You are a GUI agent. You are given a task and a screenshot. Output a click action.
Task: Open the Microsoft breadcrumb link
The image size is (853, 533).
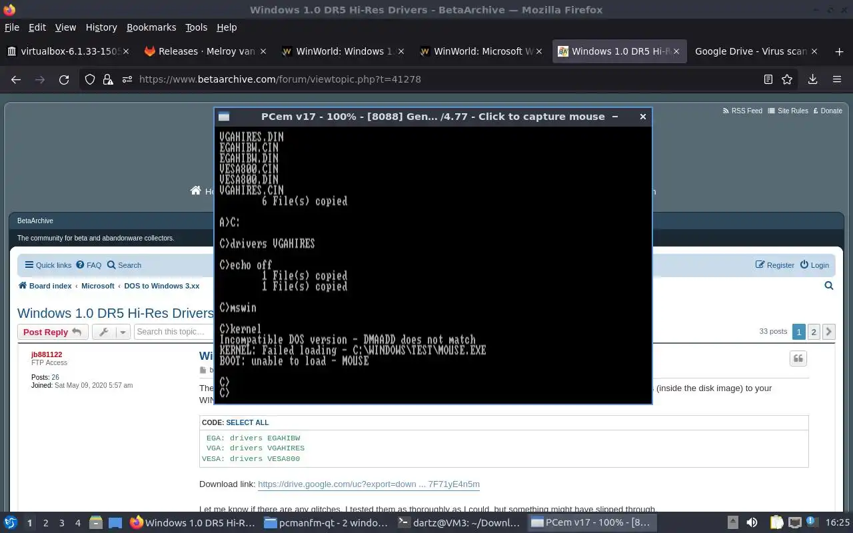coord(98,286)
